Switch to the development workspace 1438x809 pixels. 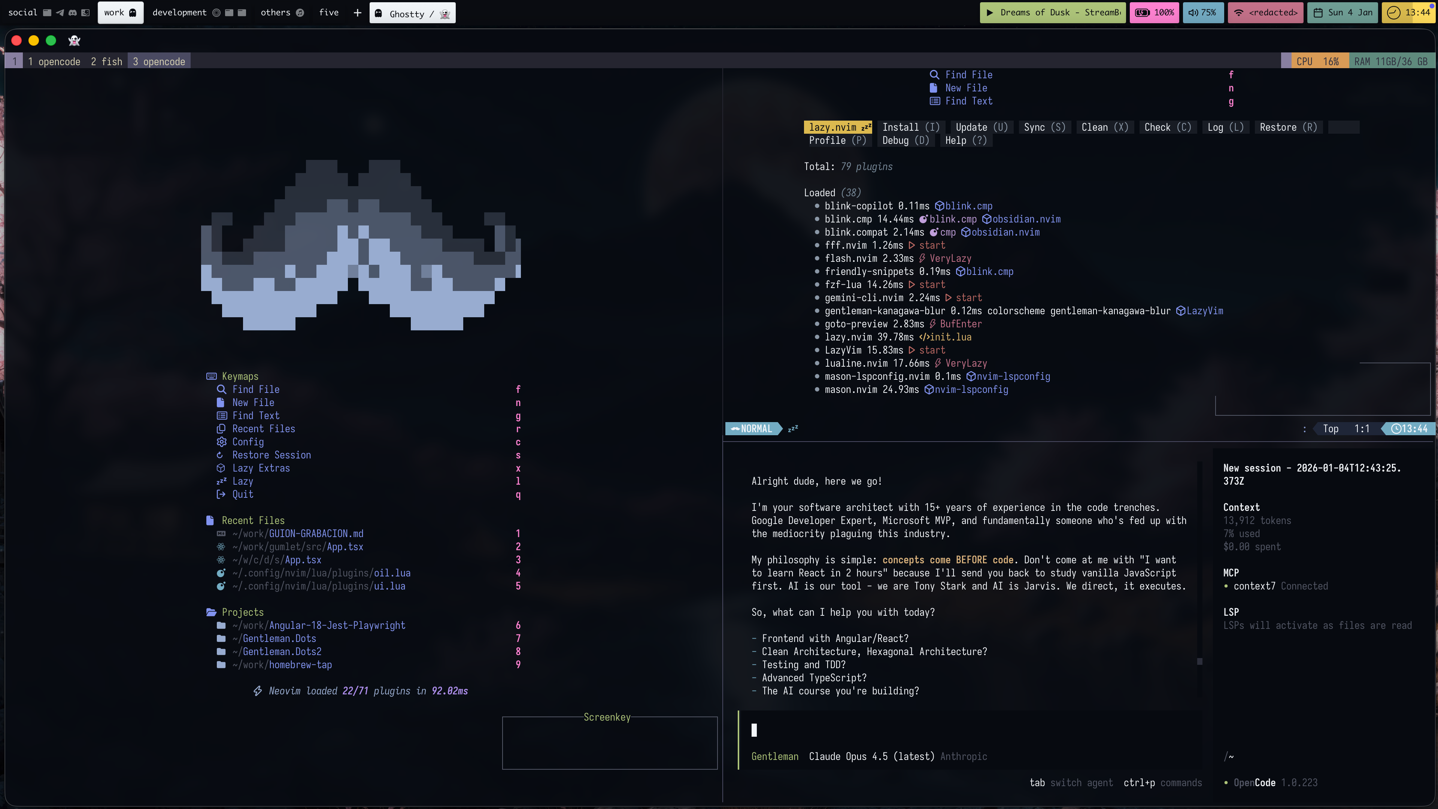(179, 12)
